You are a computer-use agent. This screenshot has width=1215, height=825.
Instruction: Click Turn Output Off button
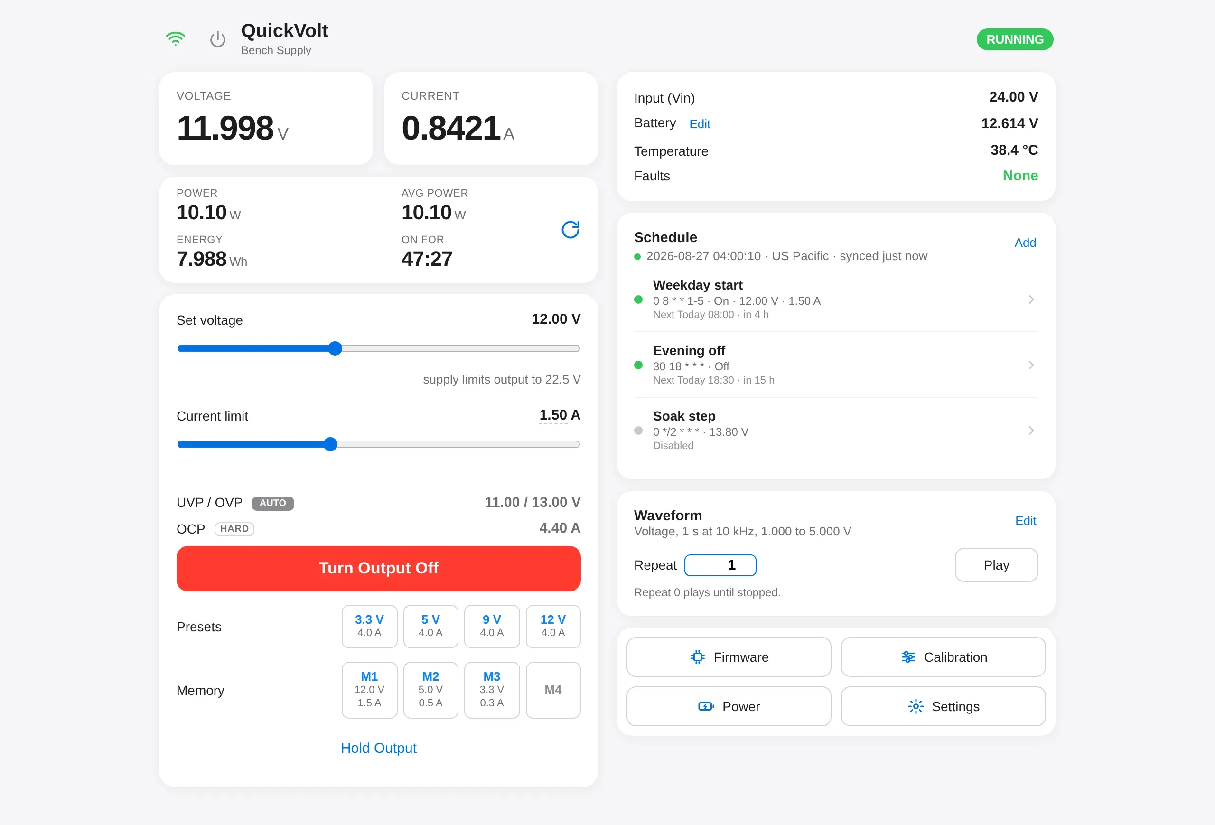[x=379, y=568]
